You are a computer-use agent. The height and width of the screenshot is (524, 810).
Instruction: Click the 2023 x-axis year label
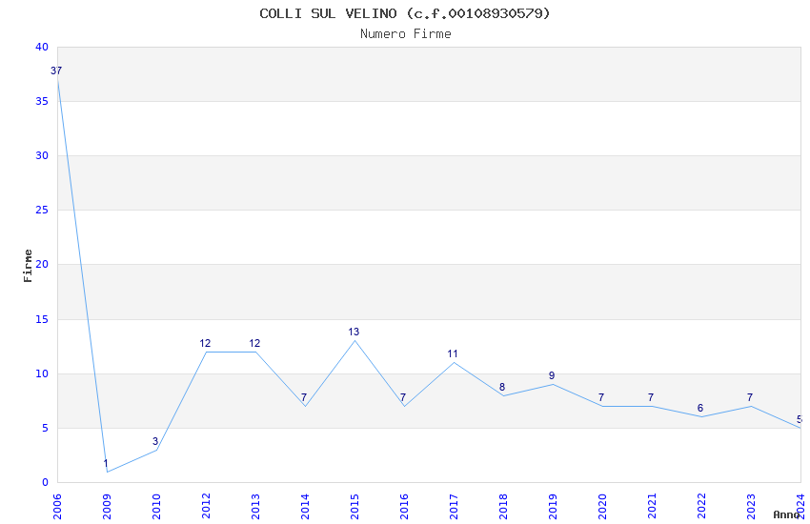pyautogui.click(x=751, y=507)
